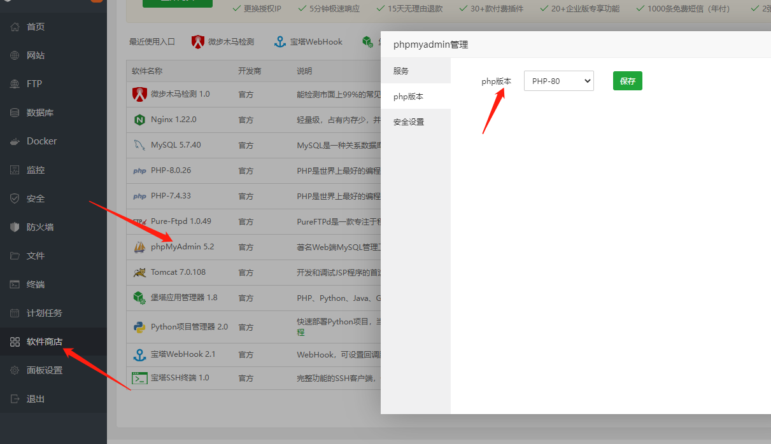Viewport: 771px width, 444px height.
Task: Click the 防火墙 firewall icon in sidebar
Action: point(15,227)
